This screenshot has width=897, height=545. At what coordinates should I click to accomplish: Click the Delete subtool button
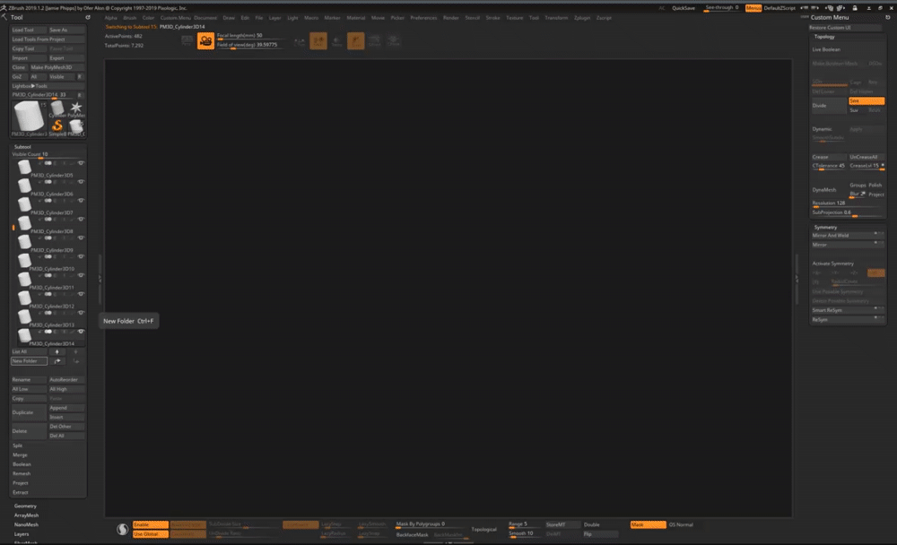pyautogui.click(x=29, y=431)
